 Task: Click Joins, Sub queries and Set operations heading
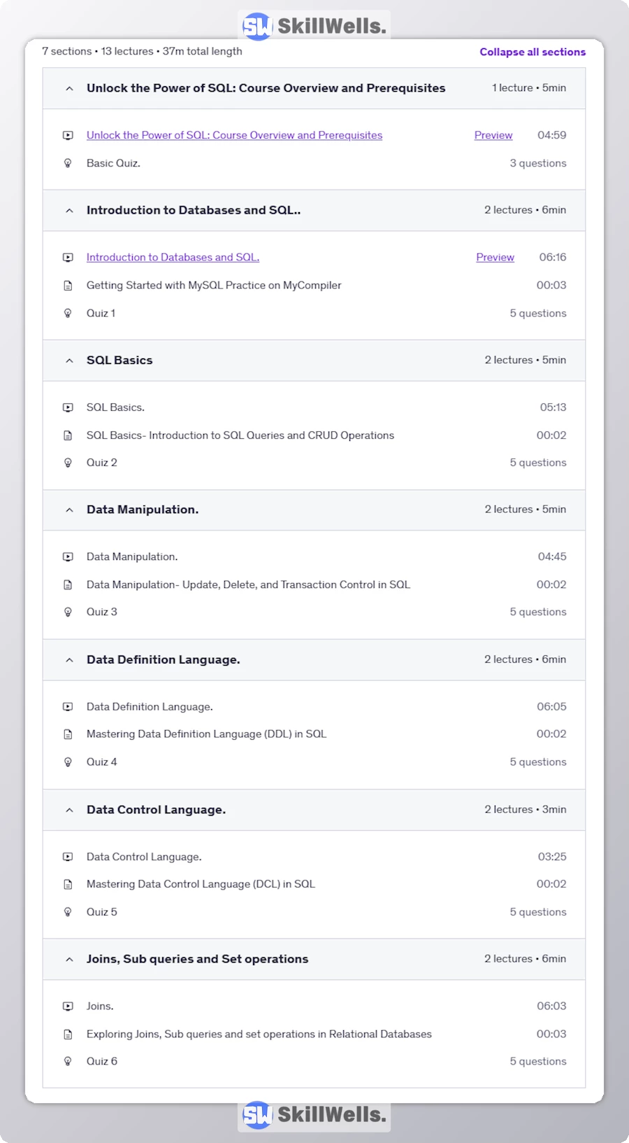197,959
